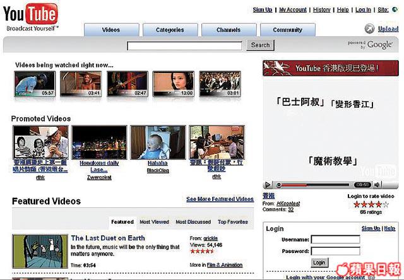Screen dimensions: 404x280
Task: Open the Community tab
Action: coord(288,30)
